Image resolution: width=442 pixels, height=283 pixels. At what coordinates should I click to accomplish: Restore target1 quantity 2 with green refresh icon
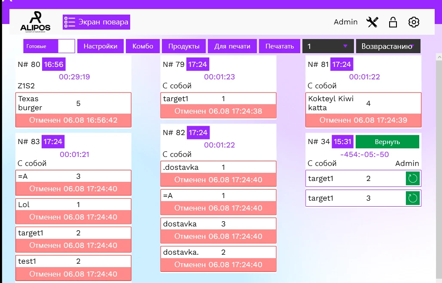click(x=413, y=178)
